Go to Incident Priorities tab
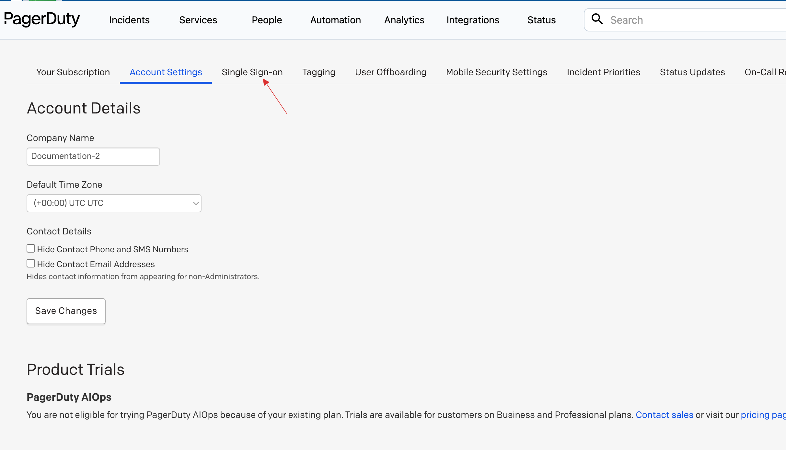This screenshot has width=786, height=450. [603, 72]
